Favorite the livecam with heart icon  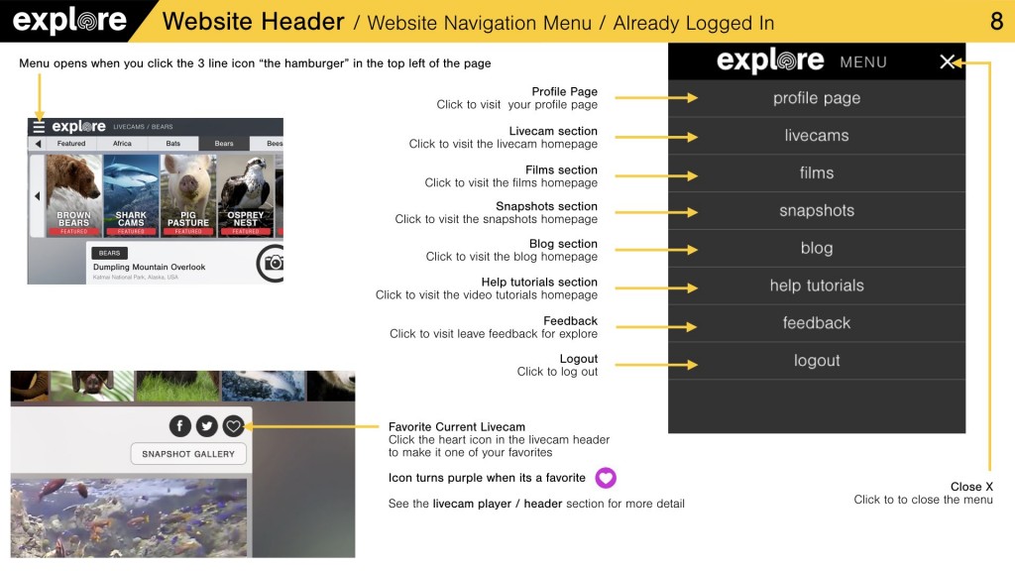(x=233, y=426)
